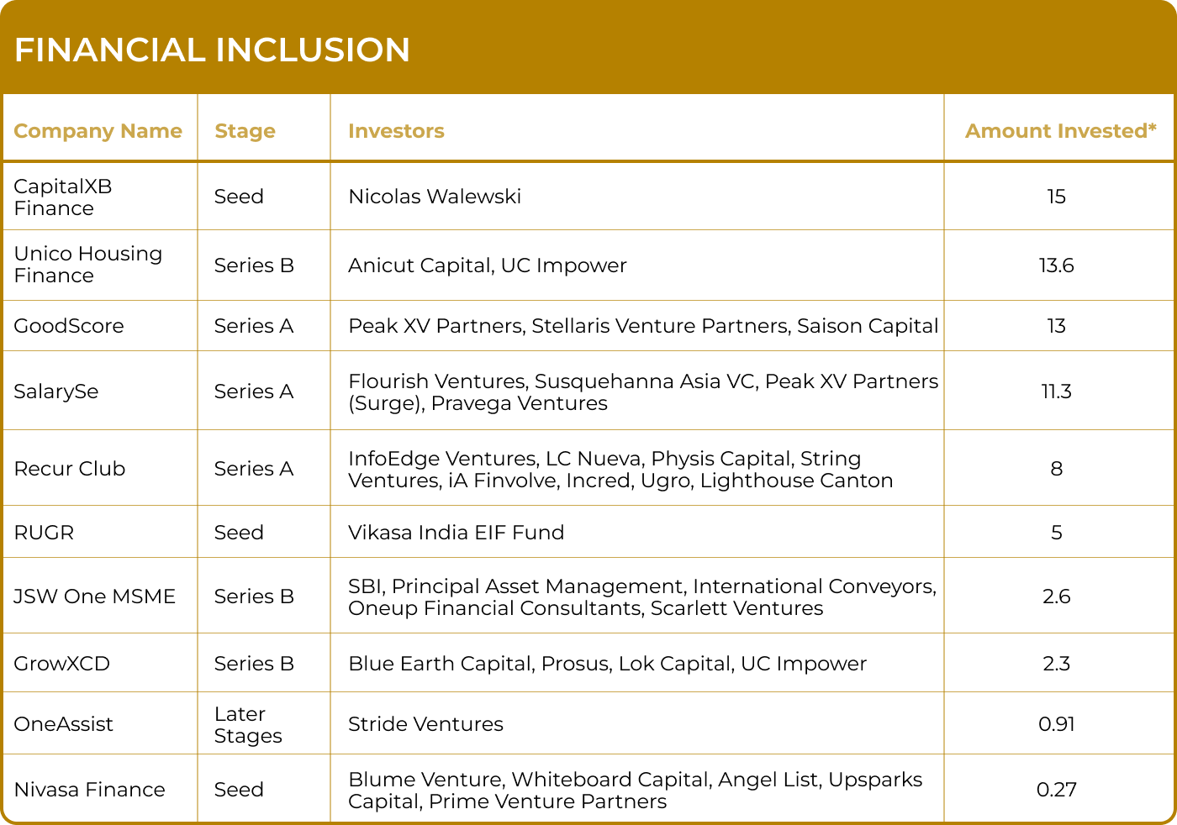Viewport: 1177px width, 825px height.
Task: Select investor Nicolas Walewski
Action: 435,197
